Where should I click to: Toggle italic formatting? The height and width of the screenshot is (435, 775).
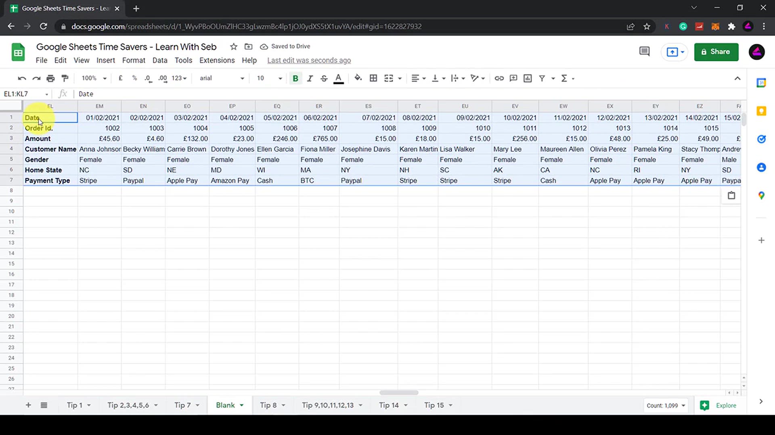click(x=310, y=78)
